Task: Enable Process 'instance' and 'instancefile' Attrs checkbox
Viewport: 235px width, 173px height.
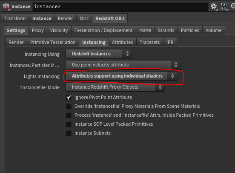Action: pos(69,115)
